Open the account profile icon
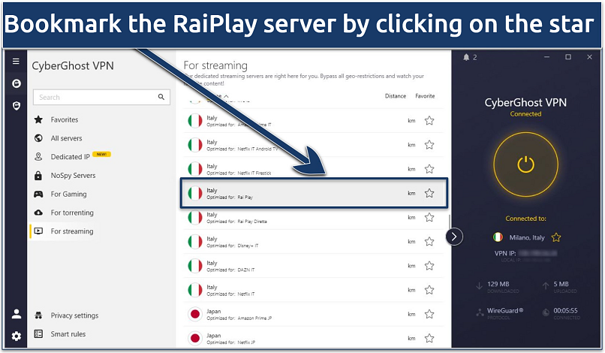The height and width of the screenshot is (353, 605). tap(17, 314)
